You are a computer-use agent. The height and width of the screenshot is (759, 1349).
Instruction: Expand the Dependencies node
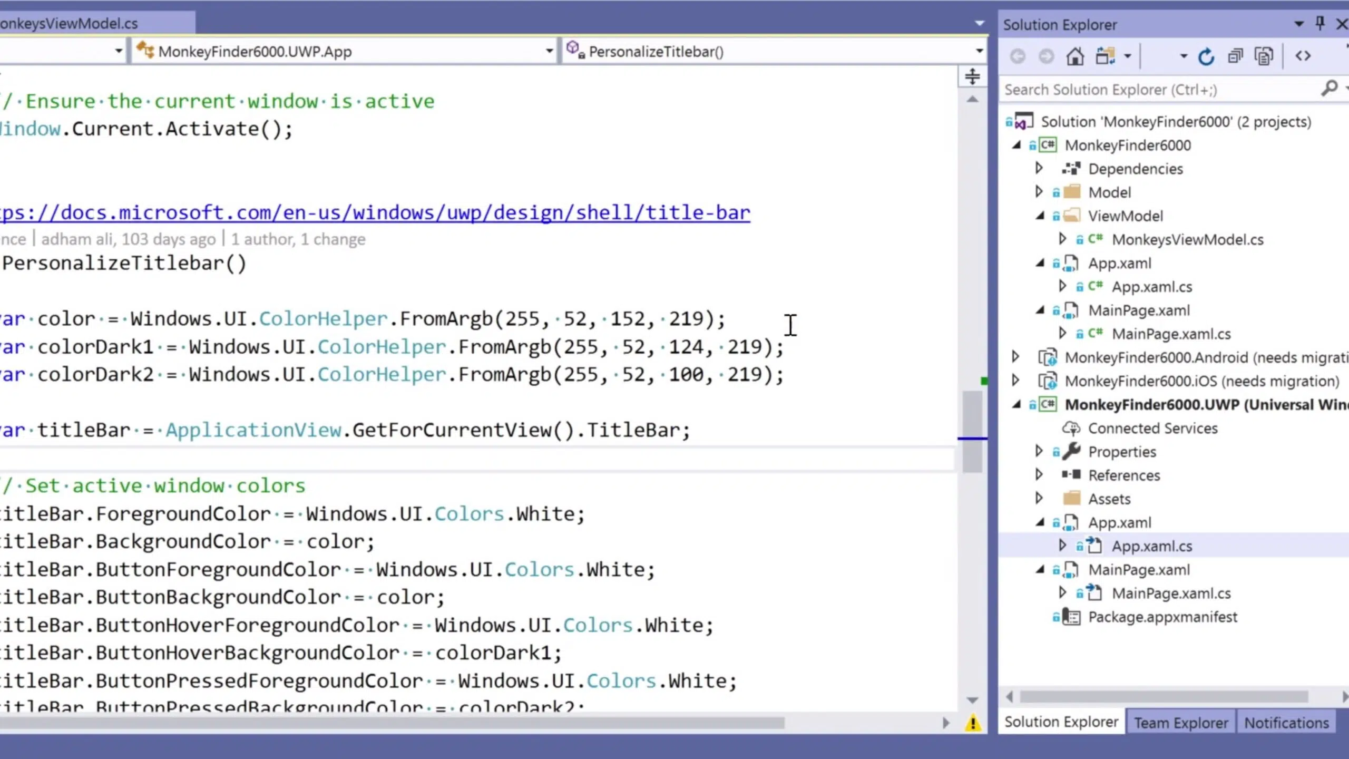1039,168
